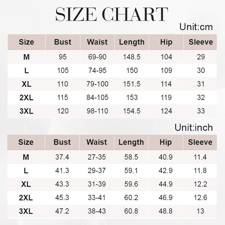Image resolution: width=225 pixels, height=225 pixels.
Task: Select the 38-43 waist range cell
Action: [x=97, y=211]
